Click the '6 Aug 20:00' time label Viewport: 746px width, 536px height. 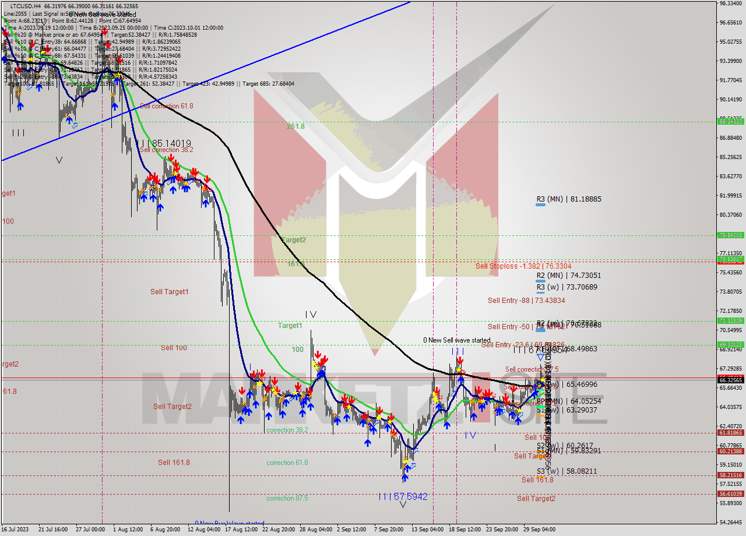pyautogui.click(x=165, y=530)
